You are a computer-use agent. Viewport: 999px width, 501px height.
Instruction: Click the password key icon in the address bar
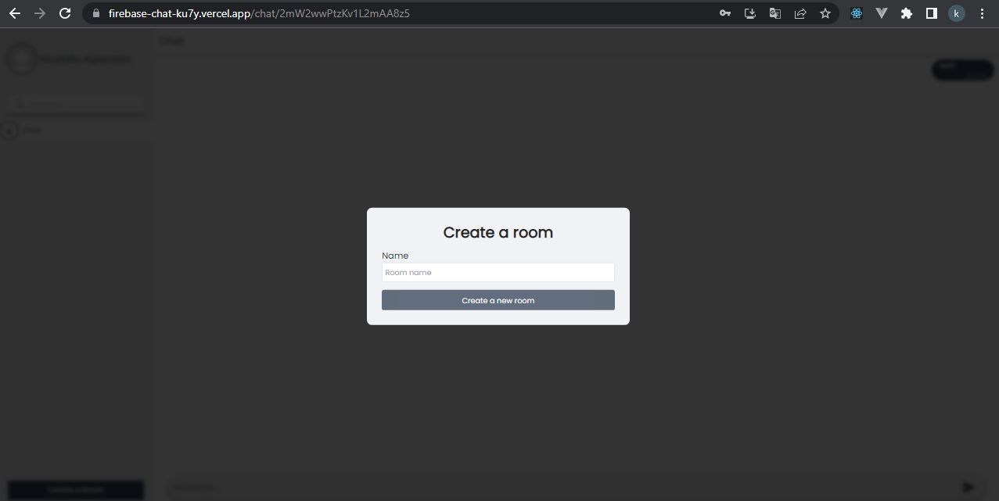724,13
